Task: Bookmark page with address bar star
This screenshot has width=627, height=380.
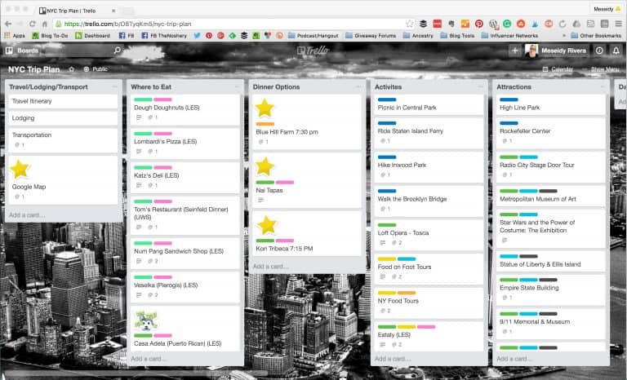Action: point(409,24)
